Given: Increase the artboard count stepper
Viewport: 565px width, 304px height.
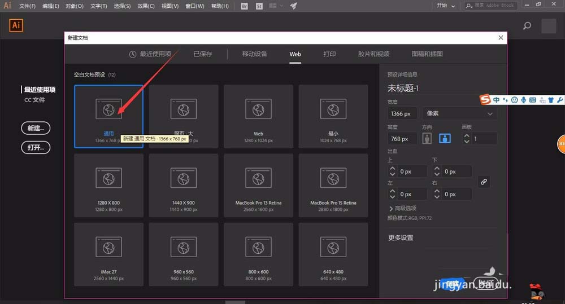Looking at the screenshot, I should click(467, 135).
